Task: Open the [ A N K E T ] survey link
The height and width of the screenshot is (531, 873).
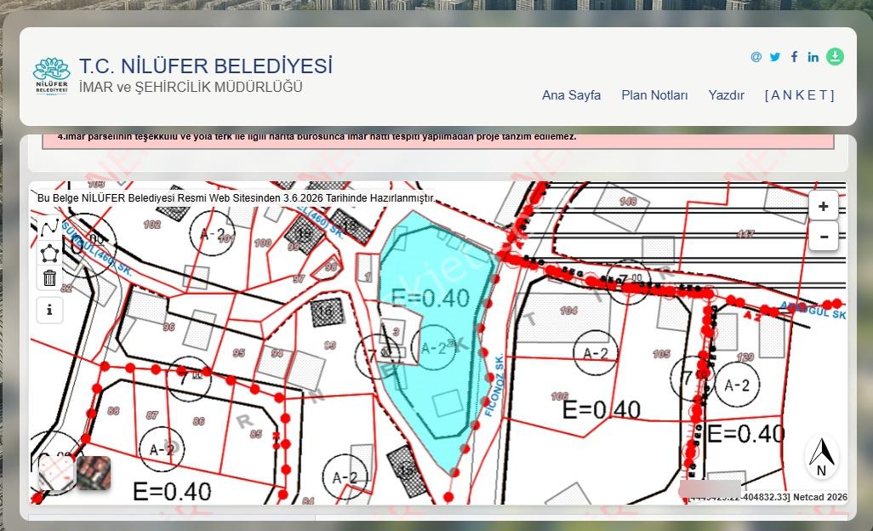Action: [x=800, y=95]
